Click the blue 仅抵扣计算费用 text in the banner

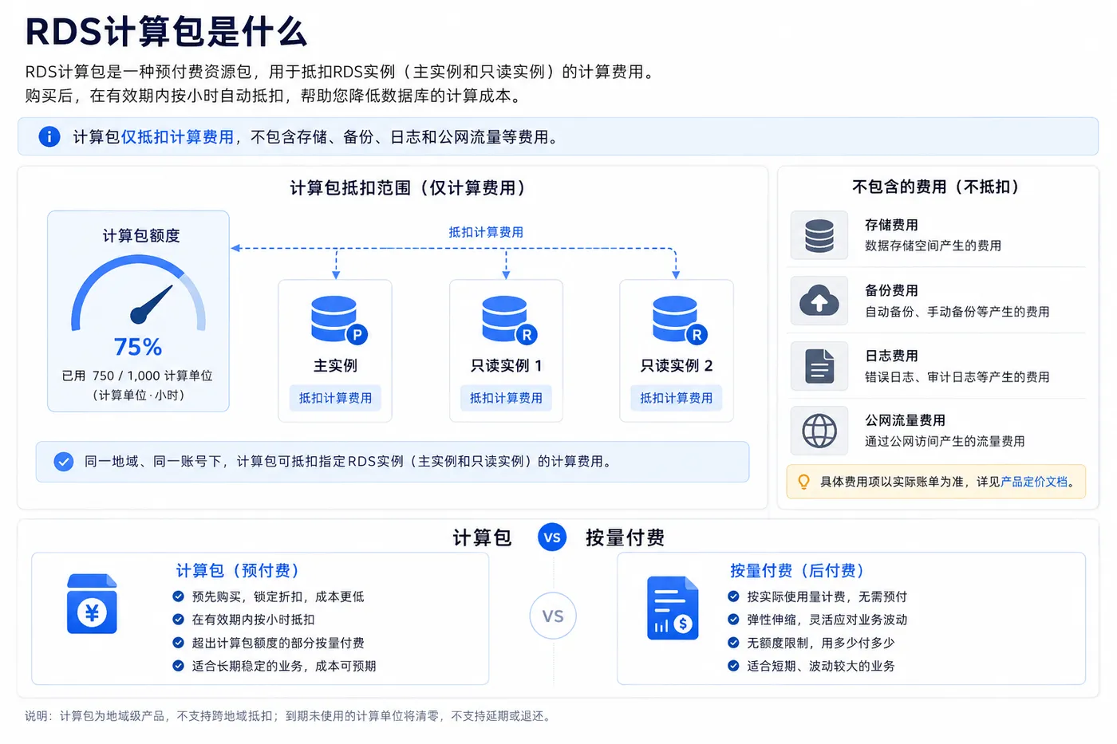(177, 137)
